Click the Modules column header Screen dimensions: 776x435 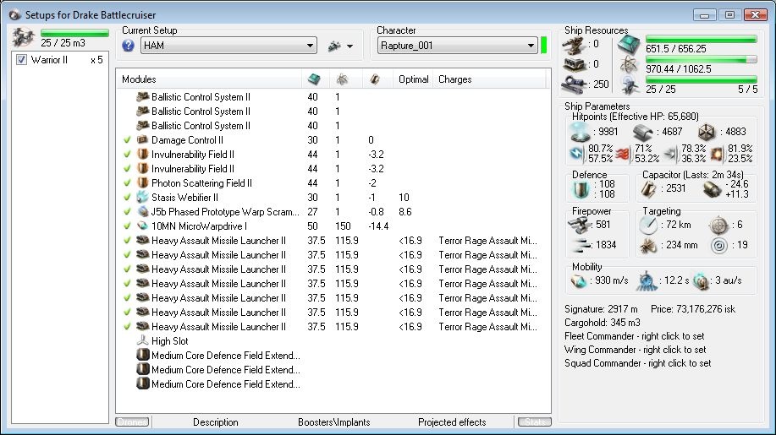tap(139, 79)
